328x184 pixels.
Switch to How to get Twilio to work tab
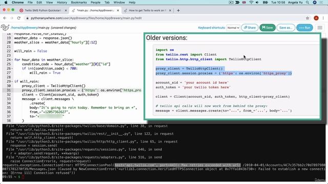click(x=147, y=10)
